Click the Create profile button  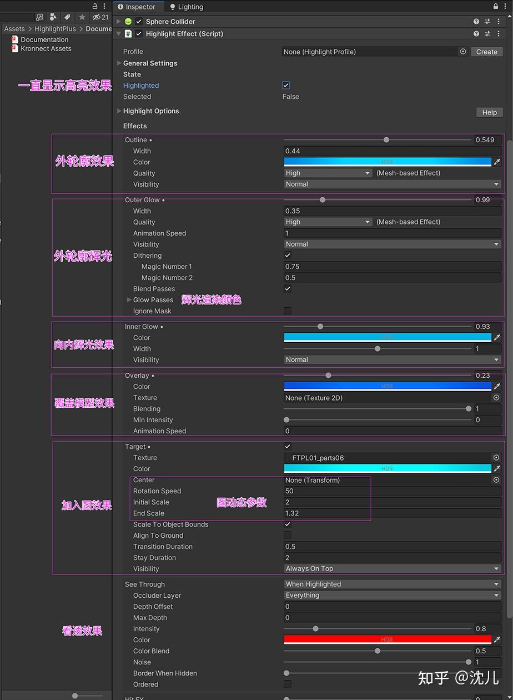pyautogui.click(x=486, y=51)
